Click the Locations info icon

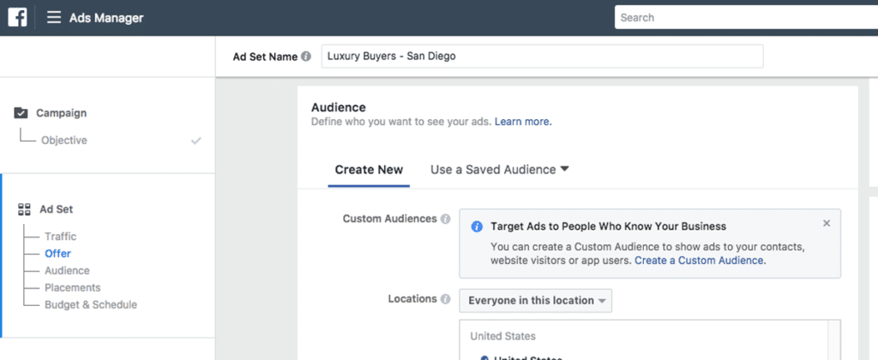(445, 299)
